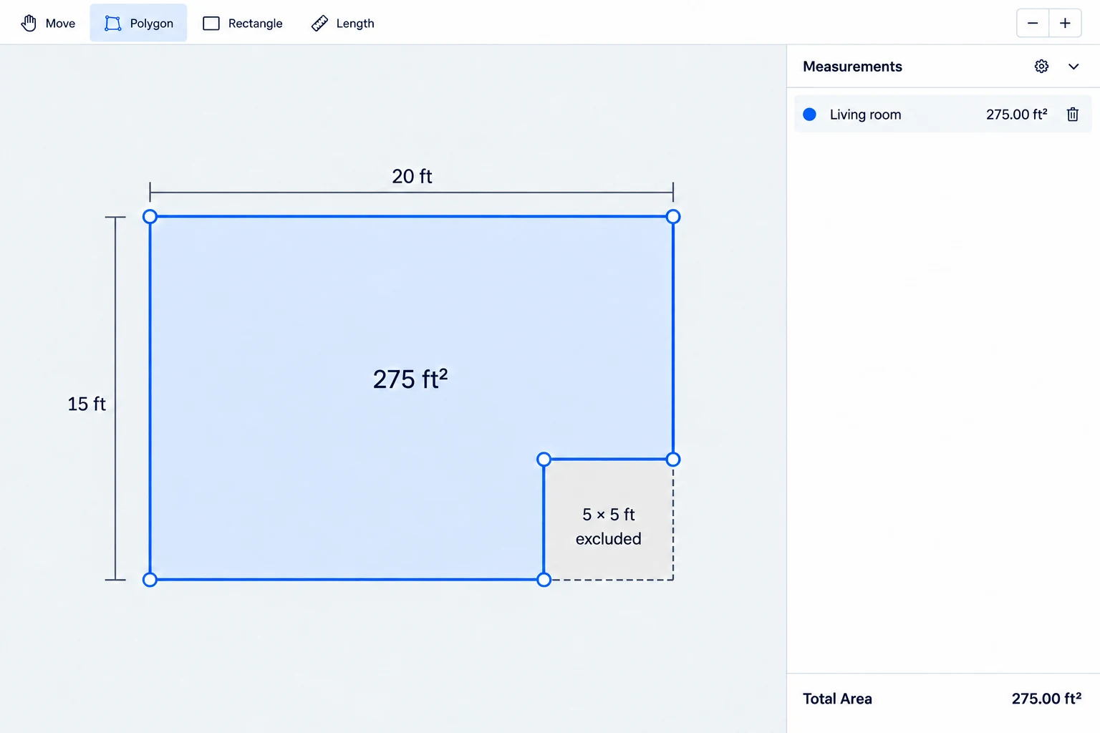The image size is (1100, 733).
Task: Click the top-left polygon vertex handle
Action: pyautogui.click(x=150, y=216)
